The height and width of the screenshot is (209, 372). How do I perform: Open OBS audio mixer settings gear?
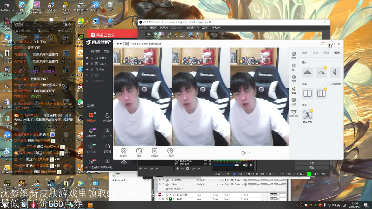(x=251, y=165)
